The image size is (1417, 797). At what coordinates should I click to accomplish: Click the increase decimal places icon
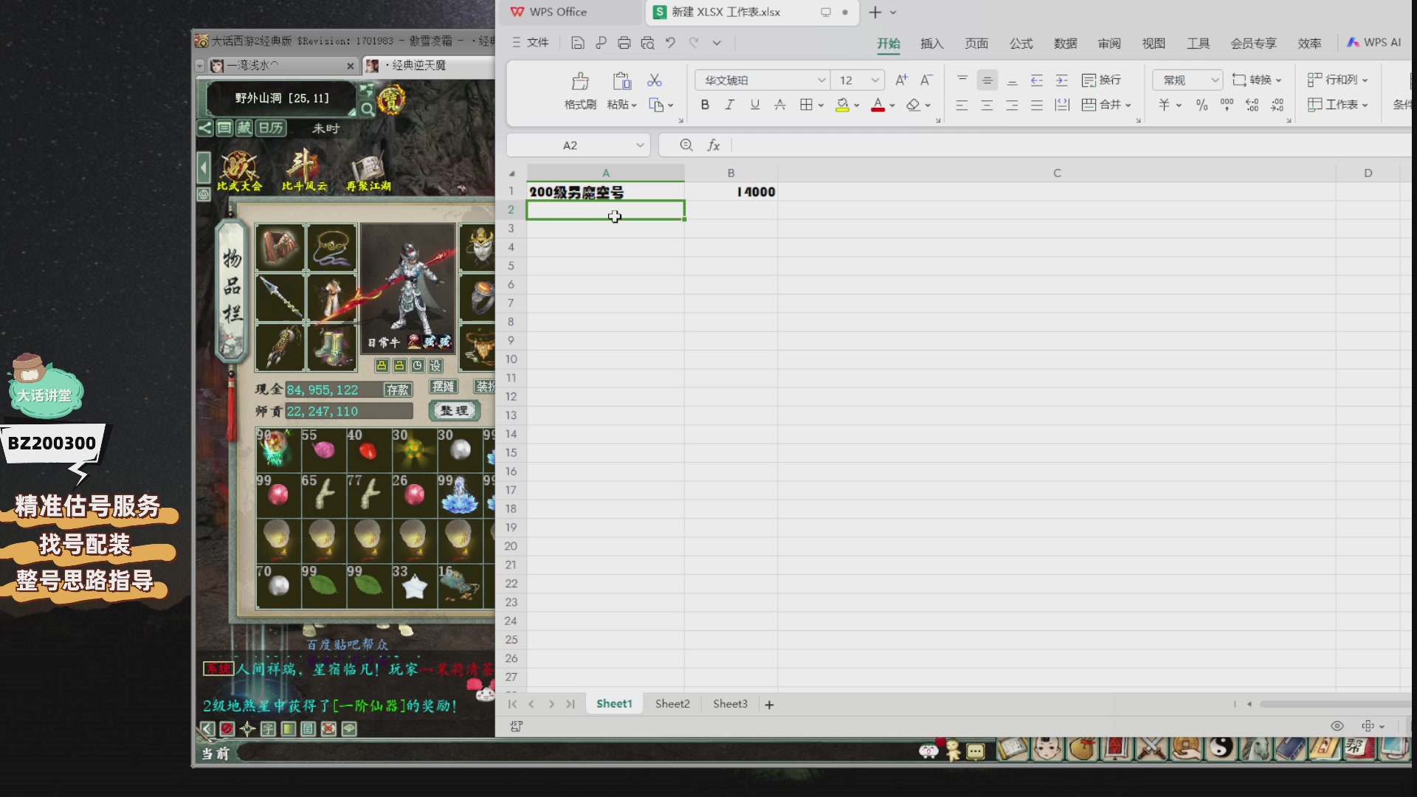tap(1252, 105)
